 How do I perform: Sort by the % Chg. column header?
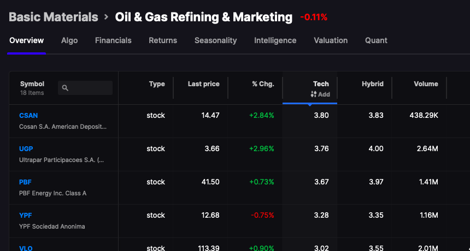tap(263, 84)
